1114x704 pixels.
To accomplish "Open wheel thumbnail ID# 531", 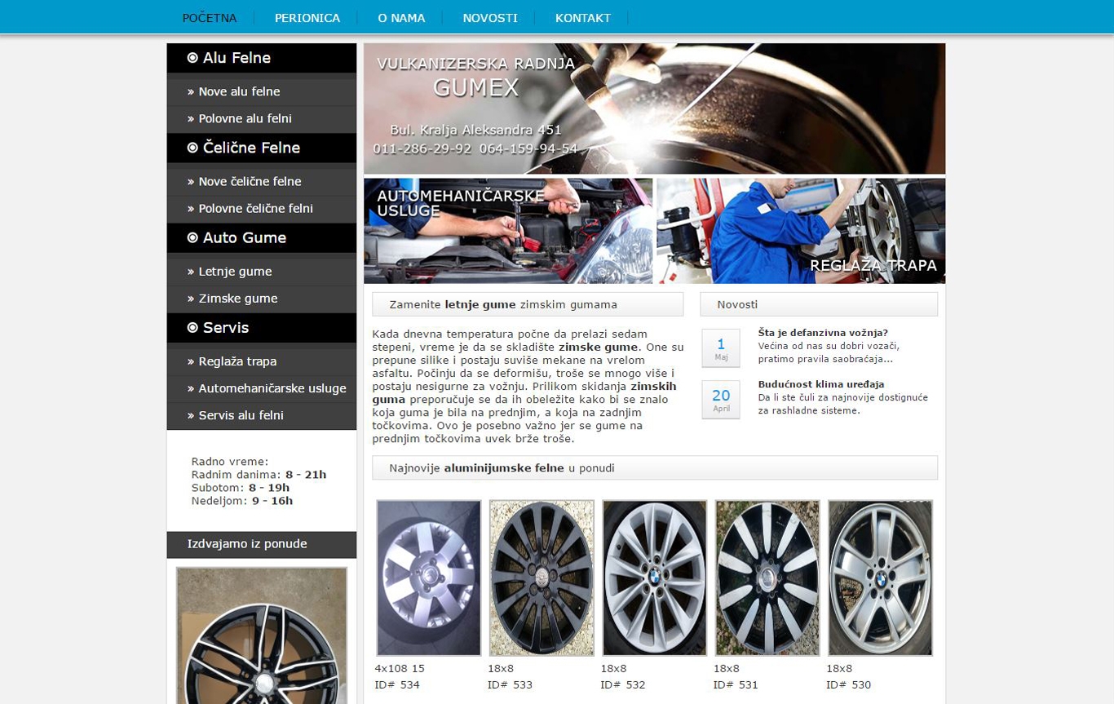I will [767, 578].
